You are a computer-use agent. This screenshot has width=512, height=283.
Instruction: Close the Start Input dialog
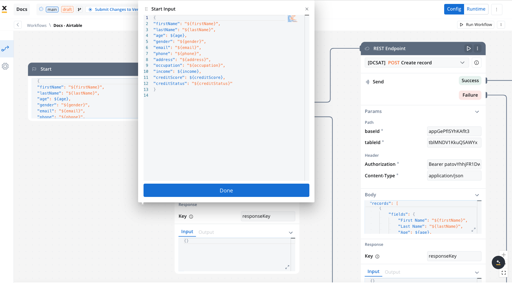tap(307, 9)
